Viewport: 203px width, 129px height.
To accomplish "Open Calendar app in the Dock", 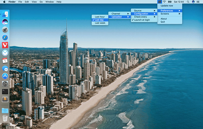I will pos(5,60).
